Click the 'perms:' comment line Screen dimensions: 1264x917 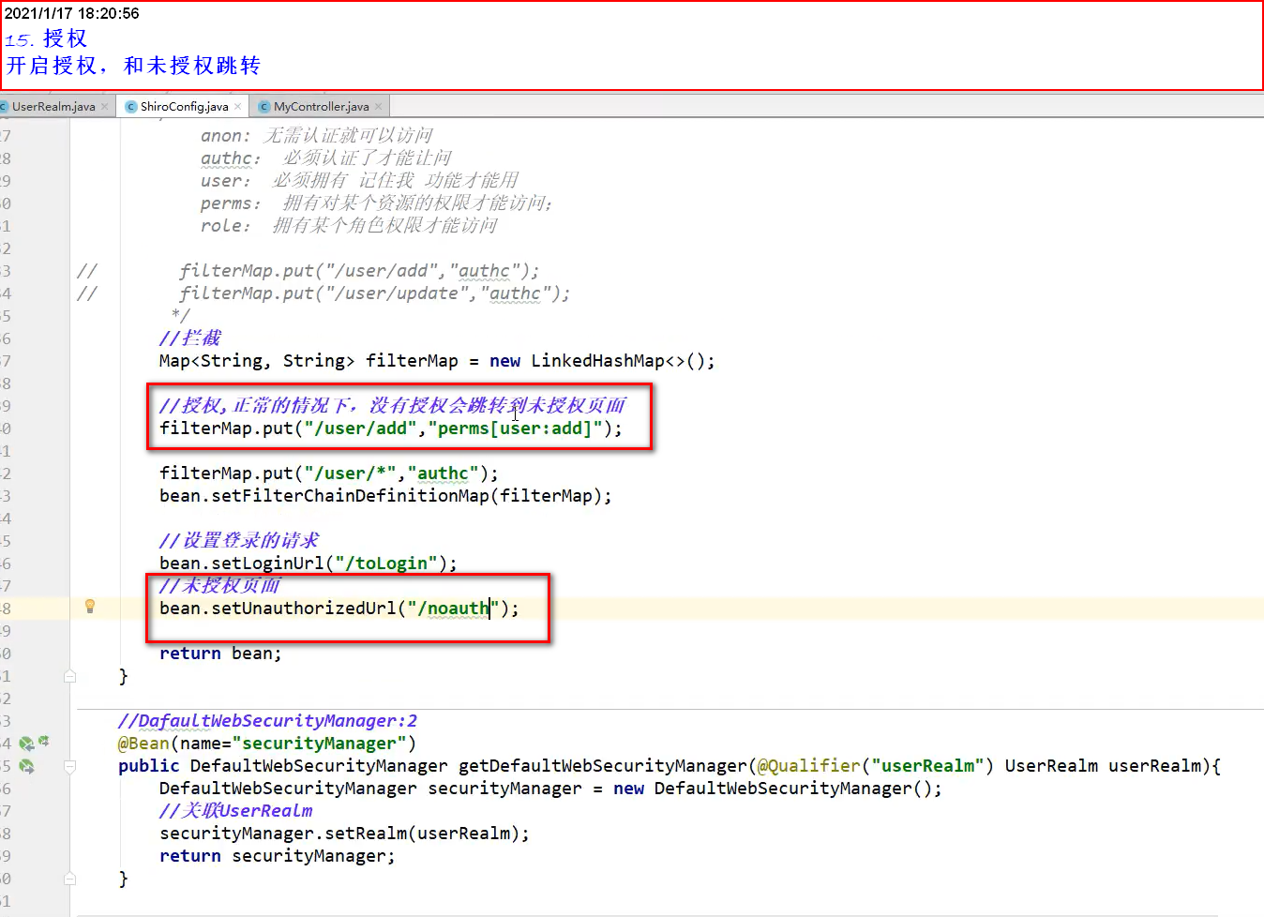coord(376,203)
